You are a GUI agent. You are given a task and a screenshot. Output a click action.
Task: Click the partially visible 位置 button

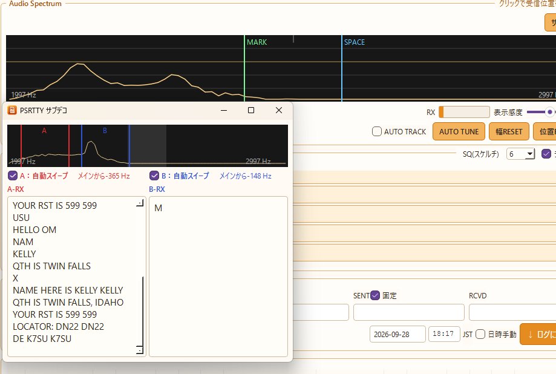(x=545, y=132)
